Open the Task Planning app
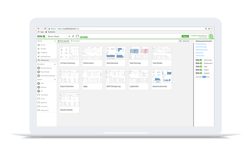The image size is (252, 157). [x=139, y=56]
